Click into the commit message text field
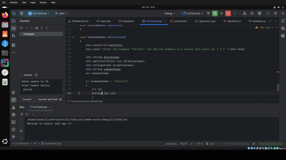This screenshot has height=160, width=286. (x=41, y=86)
